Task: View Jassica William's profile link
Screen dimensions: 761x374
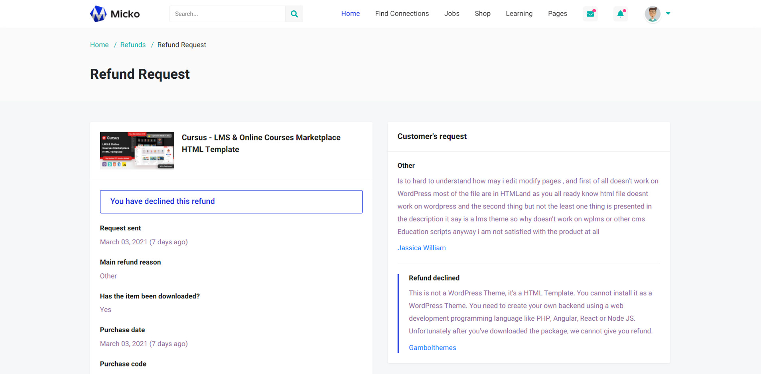Action: (422, 248)
